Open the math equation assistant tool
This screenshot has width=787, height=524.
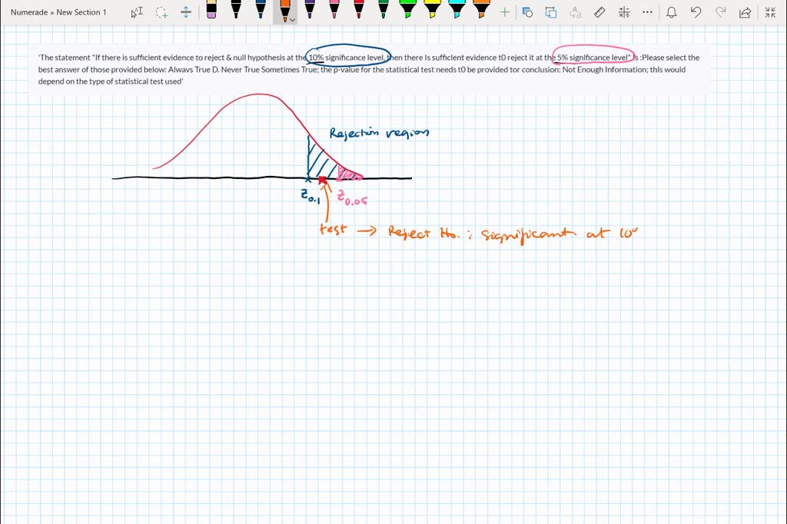point(625,12)
